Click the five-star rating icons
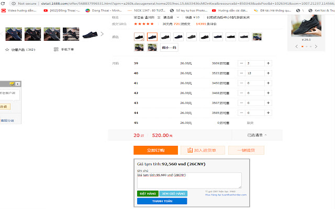 (x=144, y=24)
